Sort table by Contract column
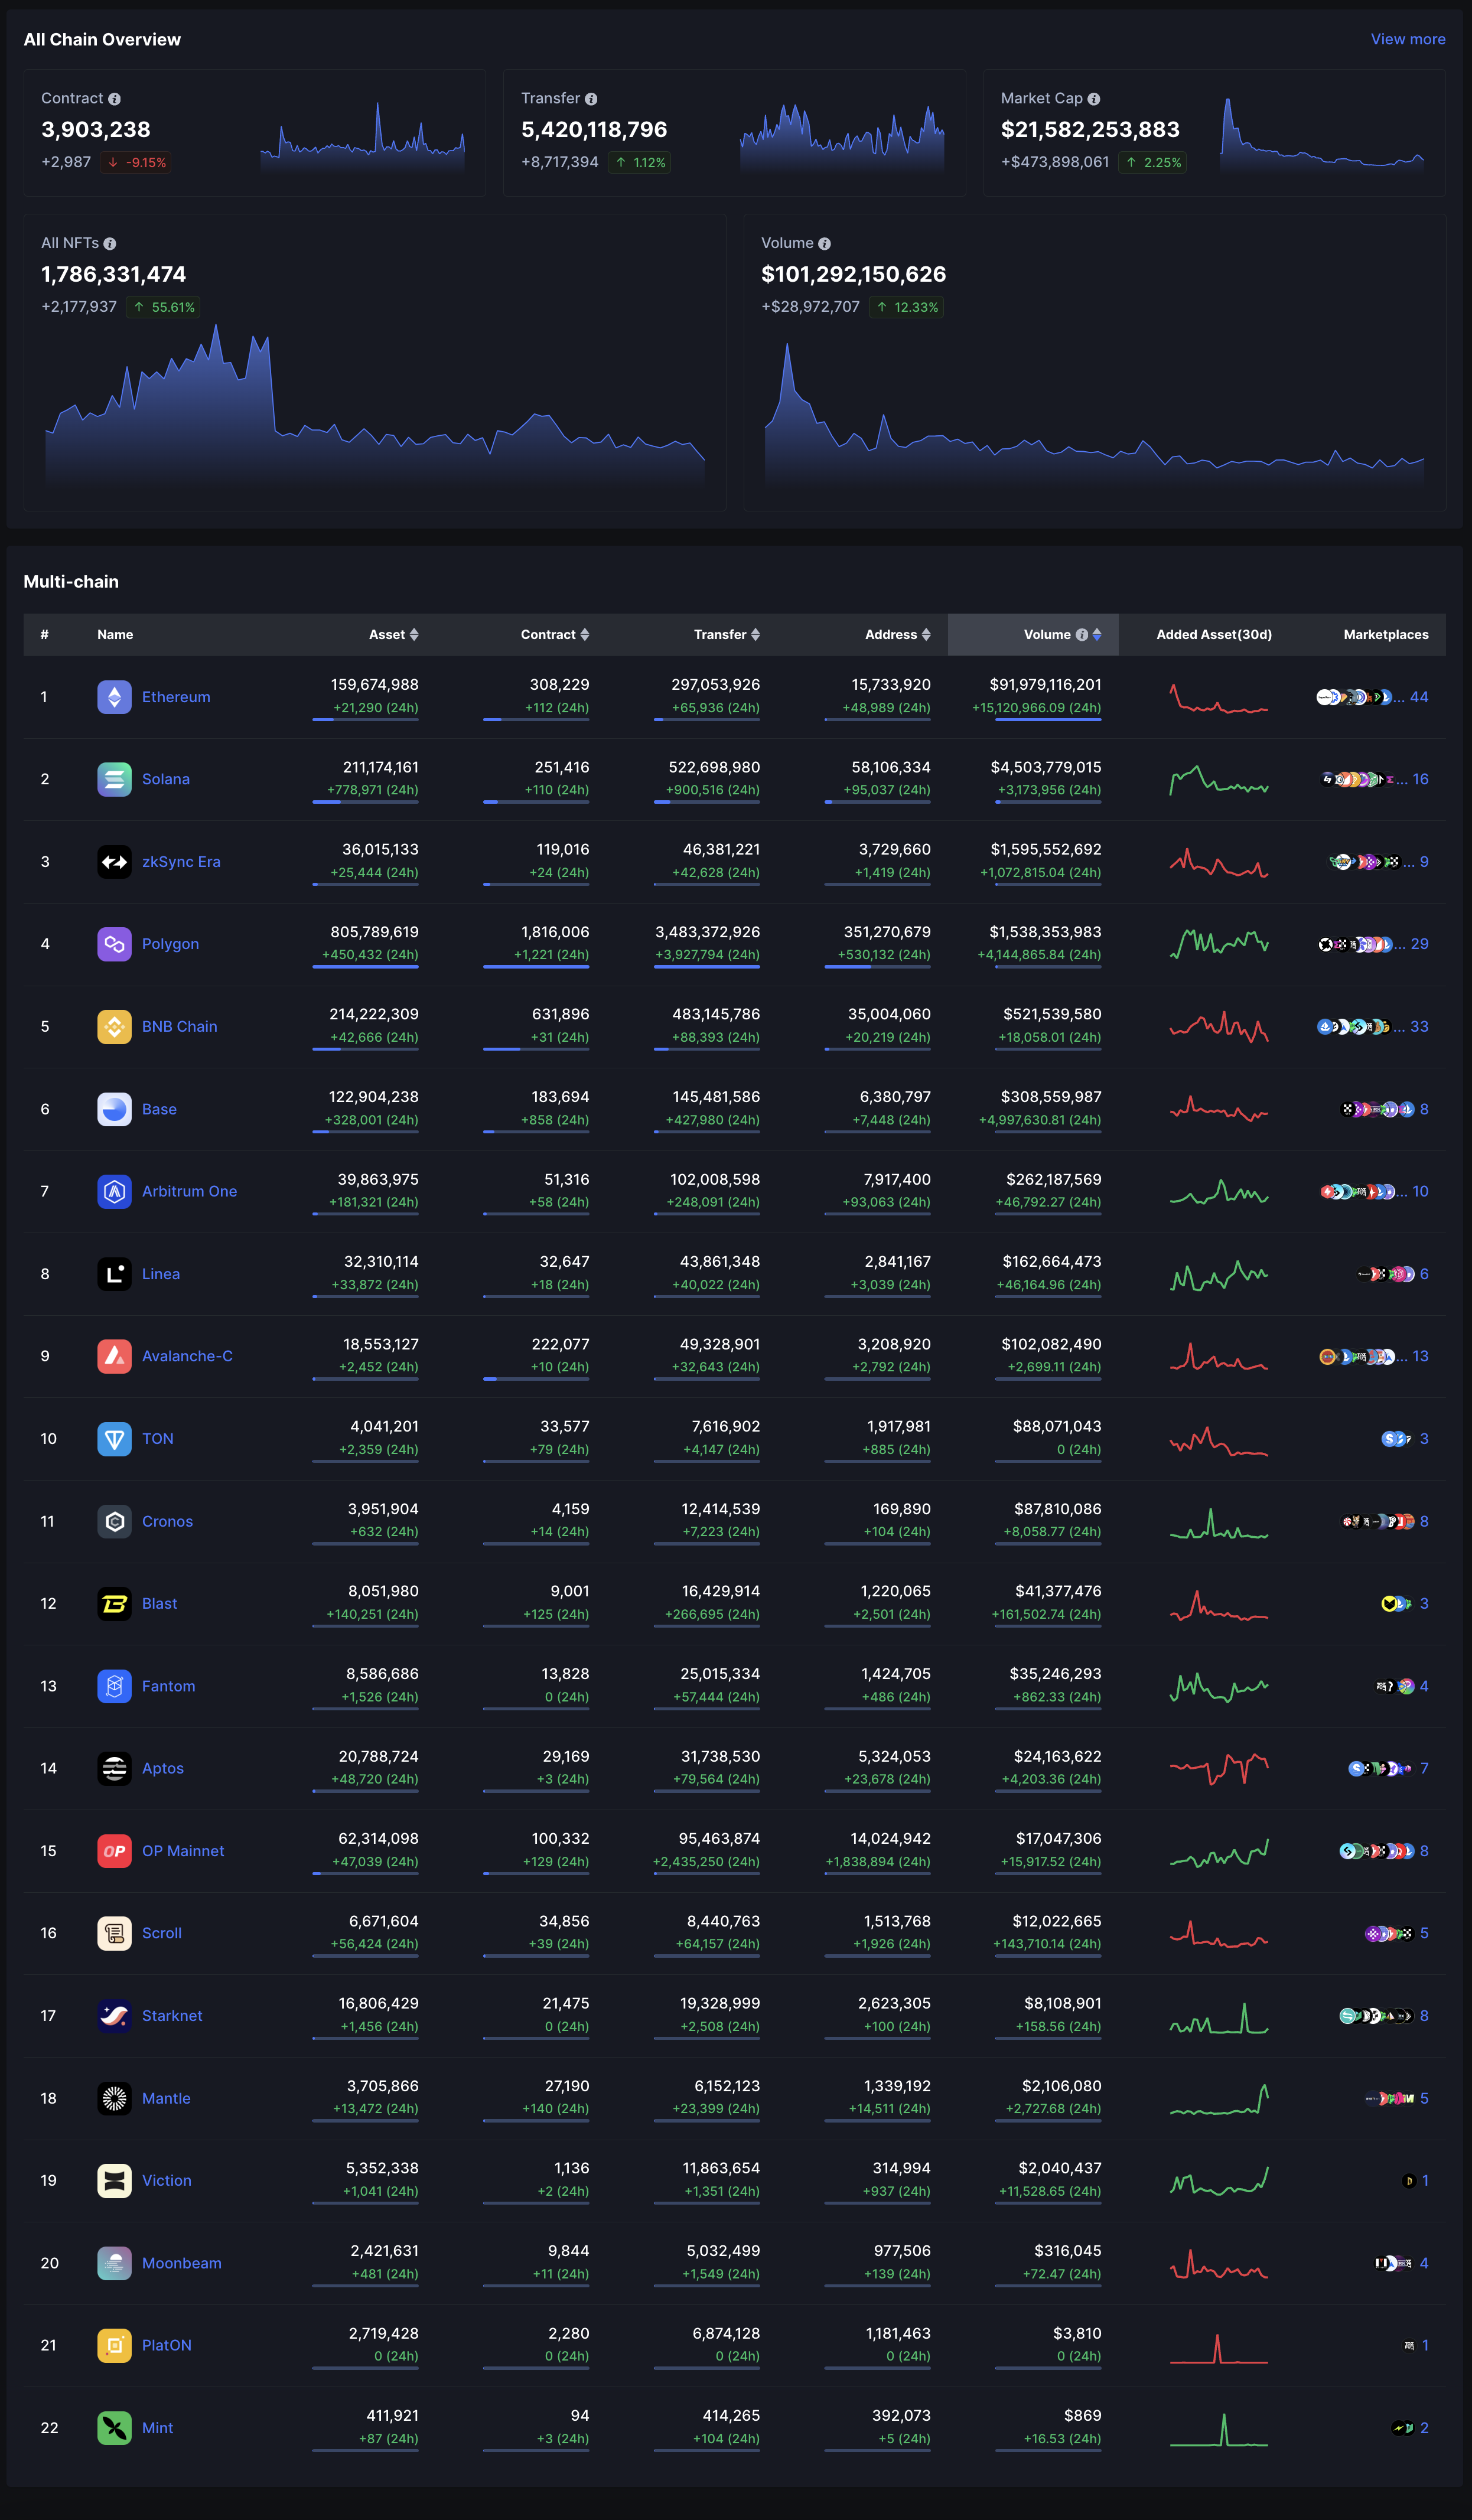This screenshot has height=2520, width=1472. 585,635
